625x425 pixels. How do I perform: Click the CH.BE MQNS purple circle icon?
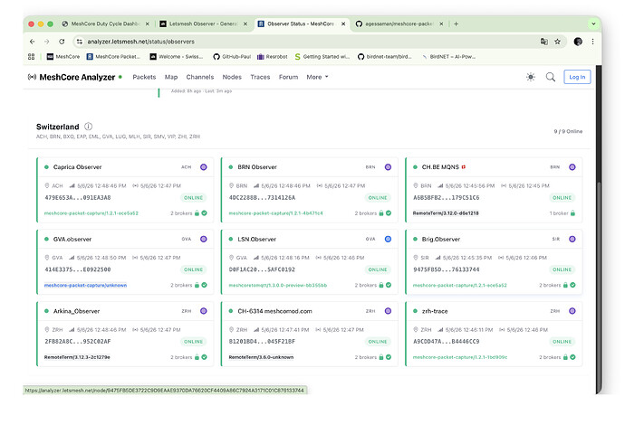572,167
